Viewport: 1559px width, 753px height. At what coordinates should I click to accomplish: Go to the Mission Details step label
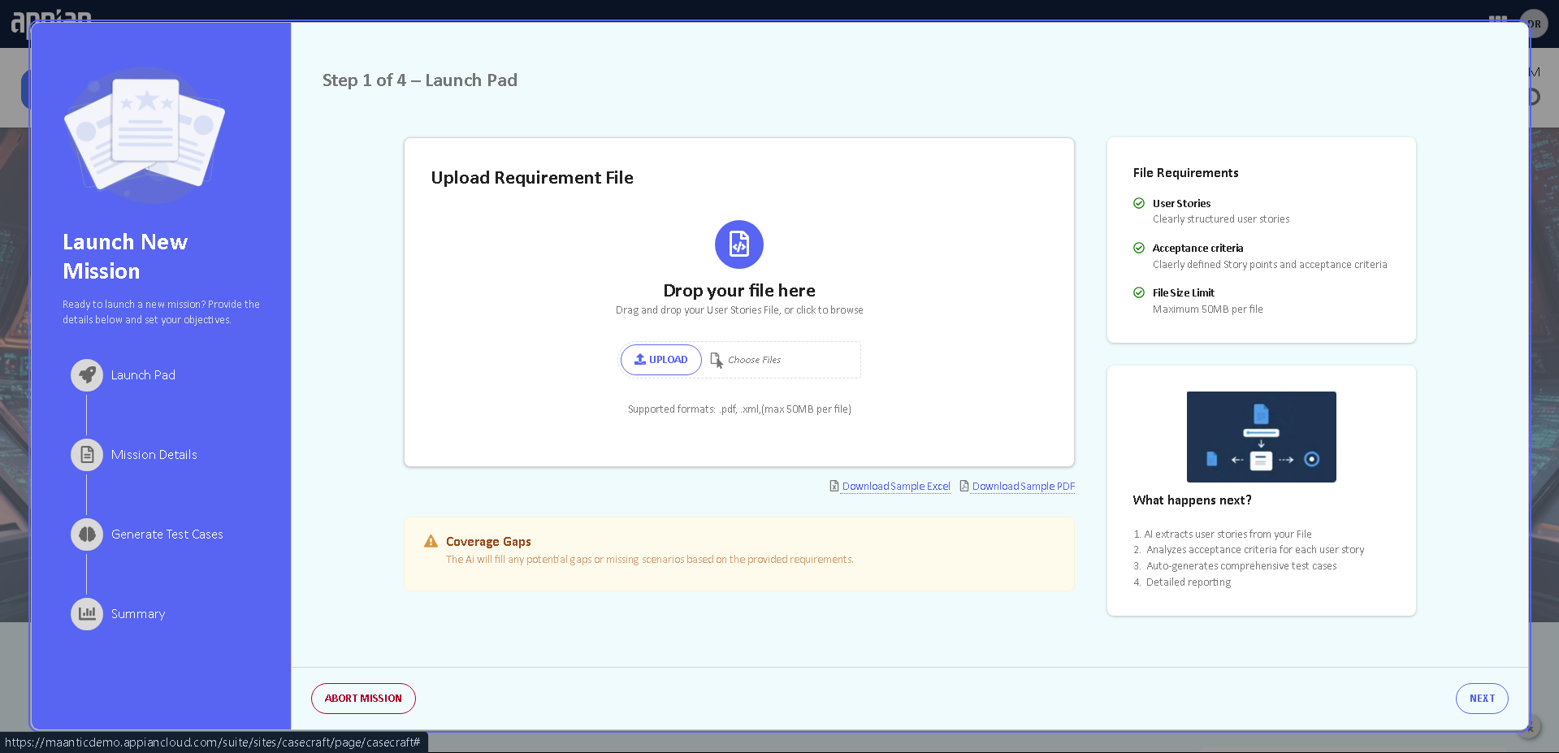[154, 455]
